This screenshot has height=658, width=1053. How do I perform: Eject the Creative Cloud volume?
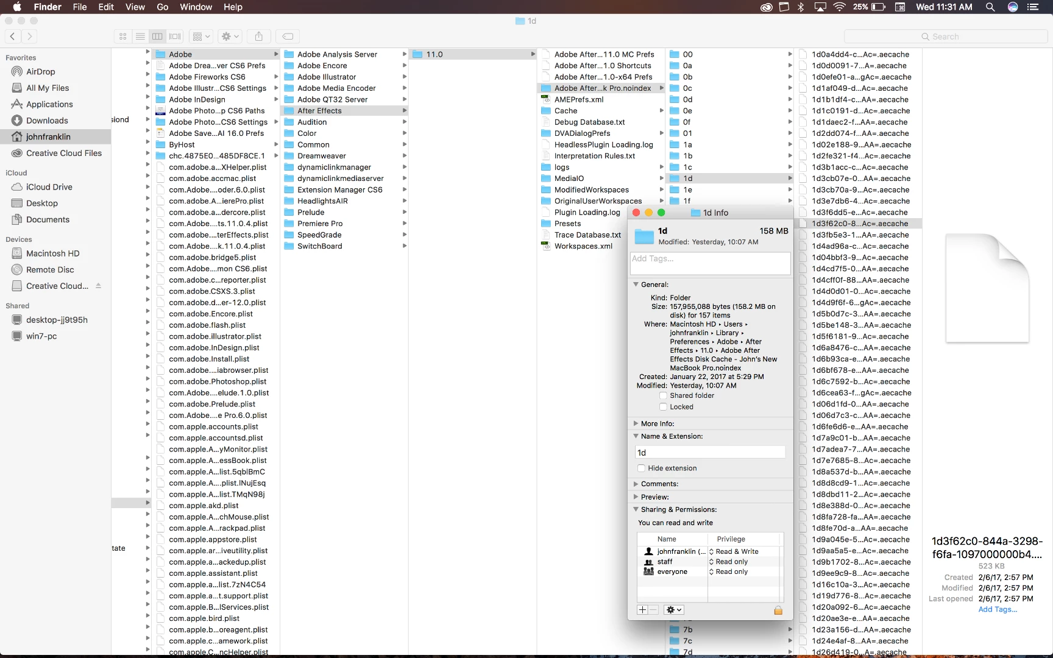click(98, 286)
